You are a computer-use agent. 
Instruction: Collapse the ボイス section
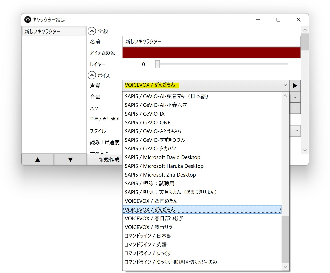pos(92,75)
